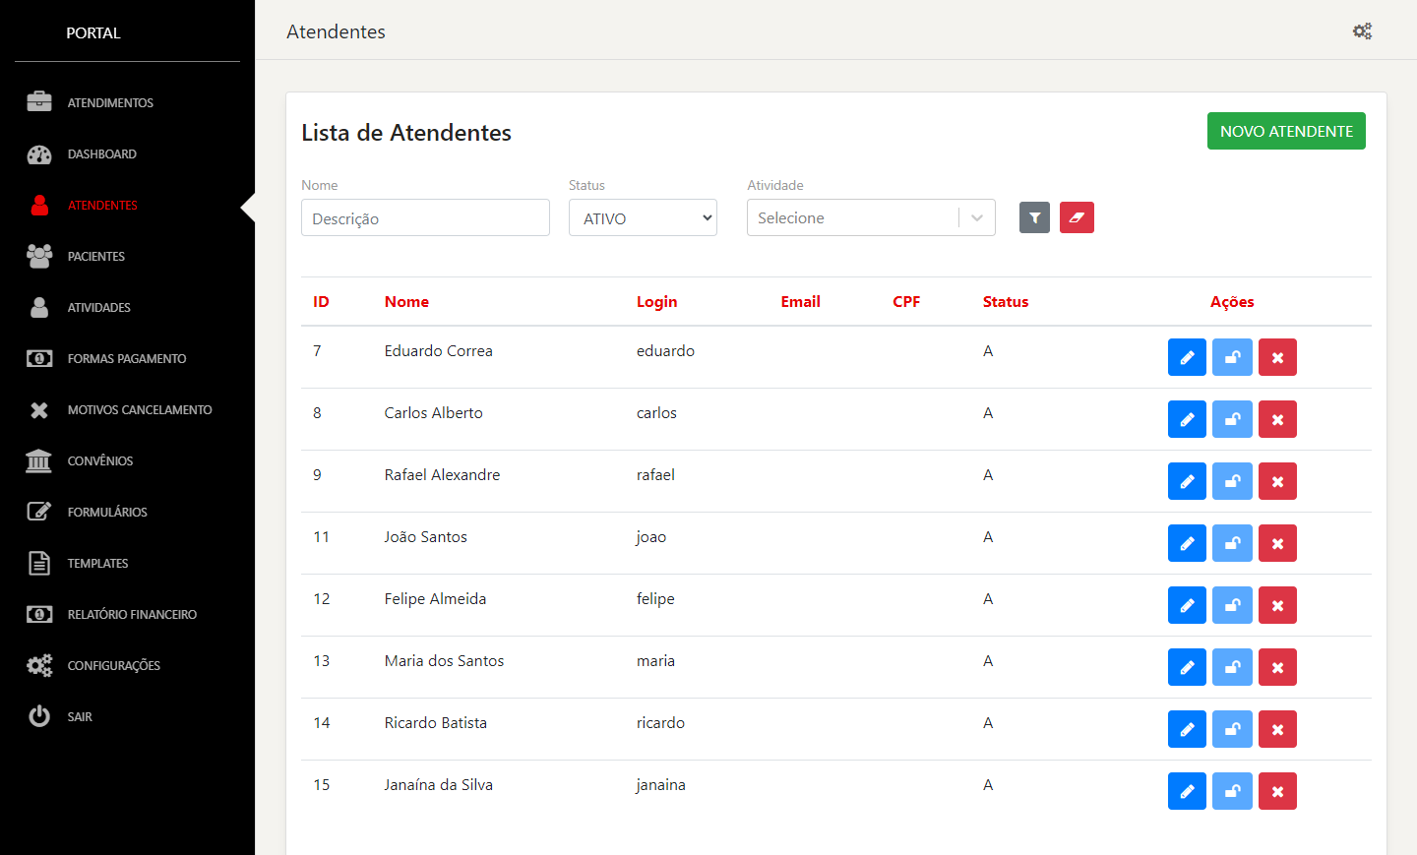Clear filters with the red eraser icon
The width and height of the screenshot is (1417, 855).
click(x=1077, y=217)
